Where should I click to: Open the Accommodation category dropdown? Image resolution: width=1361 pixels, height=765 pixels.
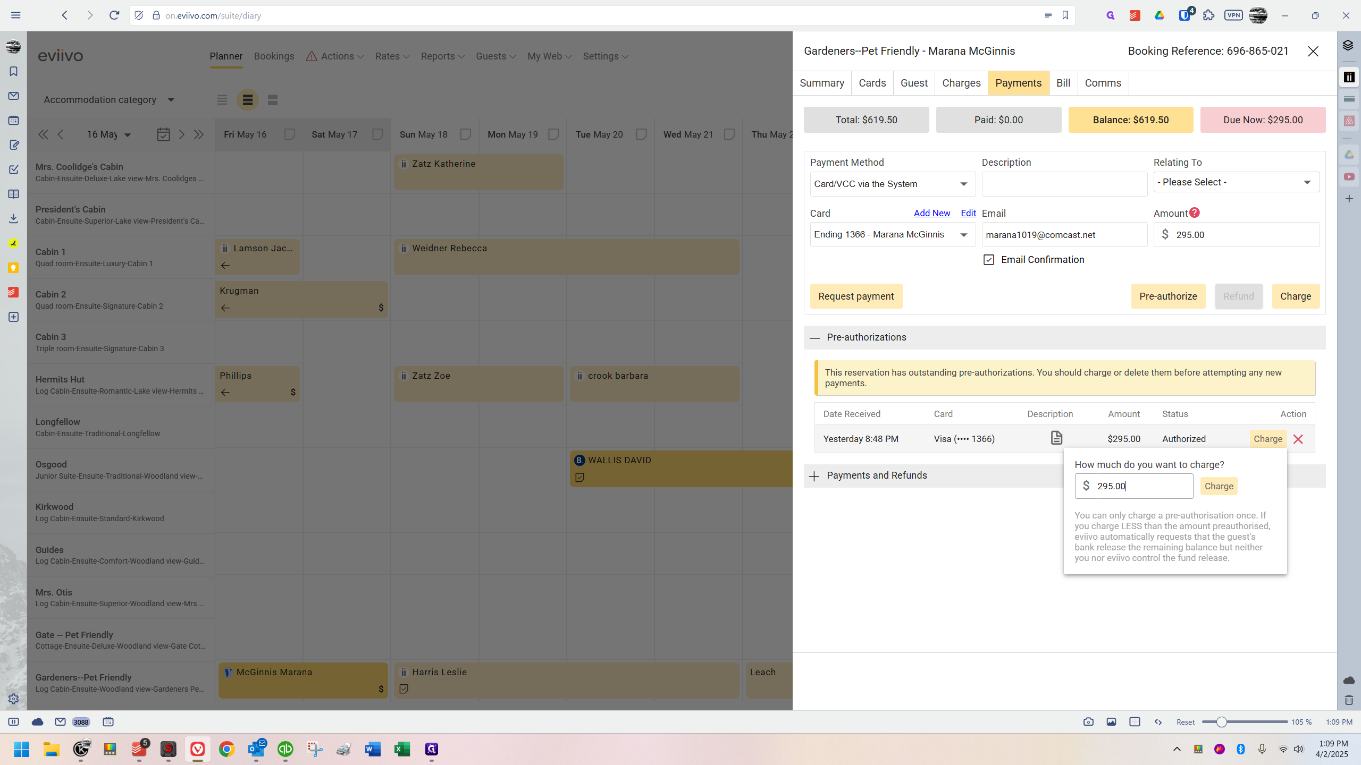[109, 100]
